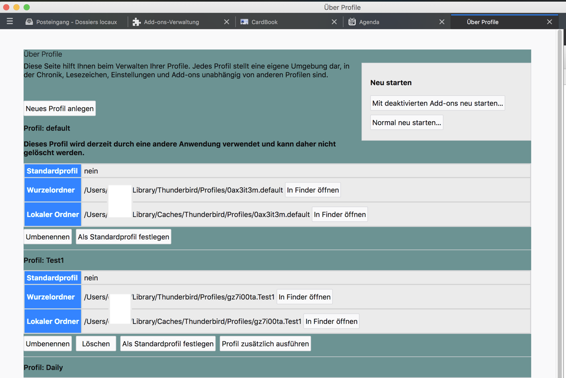
Task: Click the Agenda calendar icon
Action: coord(352,22)
